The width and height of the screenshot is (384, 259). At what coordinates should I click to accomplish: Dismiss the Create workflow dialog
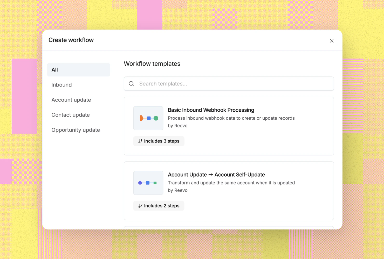pyautogui.click(x=332, y=41)
